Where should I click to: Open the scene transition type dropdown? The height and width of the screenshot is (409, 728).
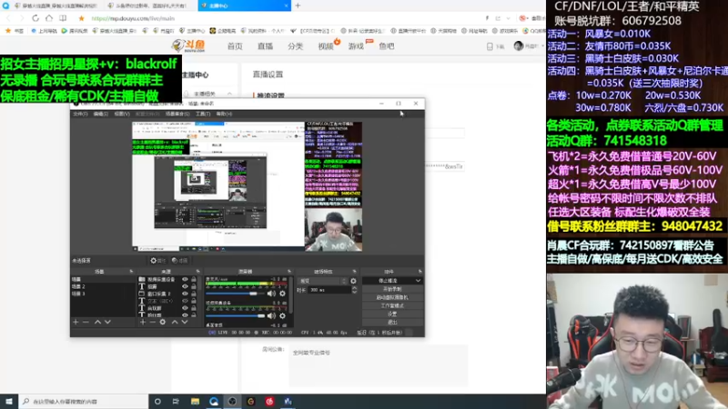[x=323, y=281]
